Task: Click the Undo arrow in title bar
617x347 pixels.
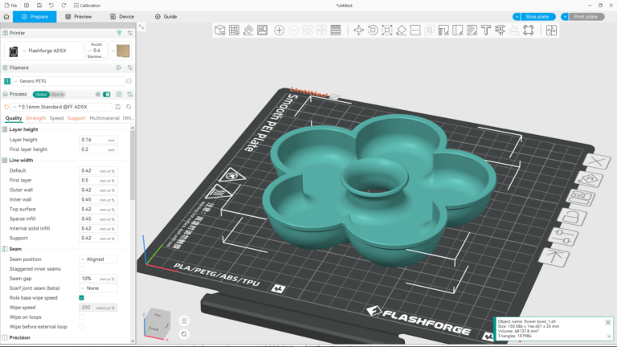Action: (x=51, y=6)
